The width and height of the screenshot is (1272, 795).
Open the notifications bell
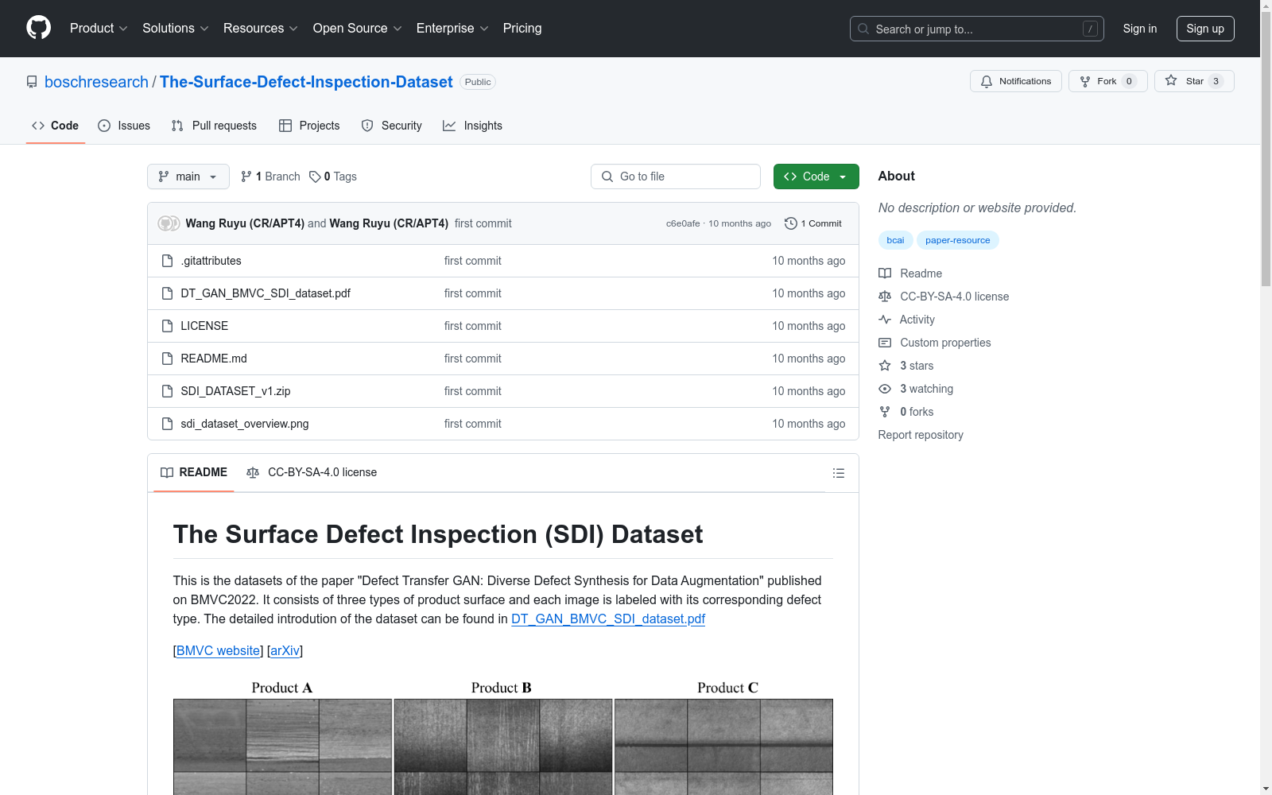pyautogui.click(x=987, y=81)
